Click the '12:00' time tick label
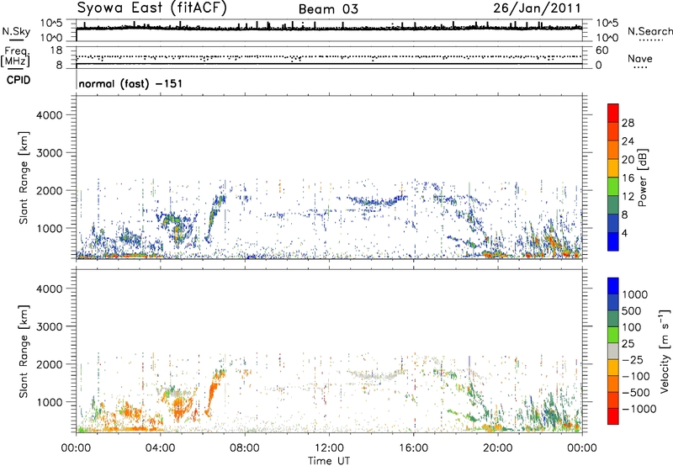The height and width of the screenshot is (466, 673). click(329, 448)
